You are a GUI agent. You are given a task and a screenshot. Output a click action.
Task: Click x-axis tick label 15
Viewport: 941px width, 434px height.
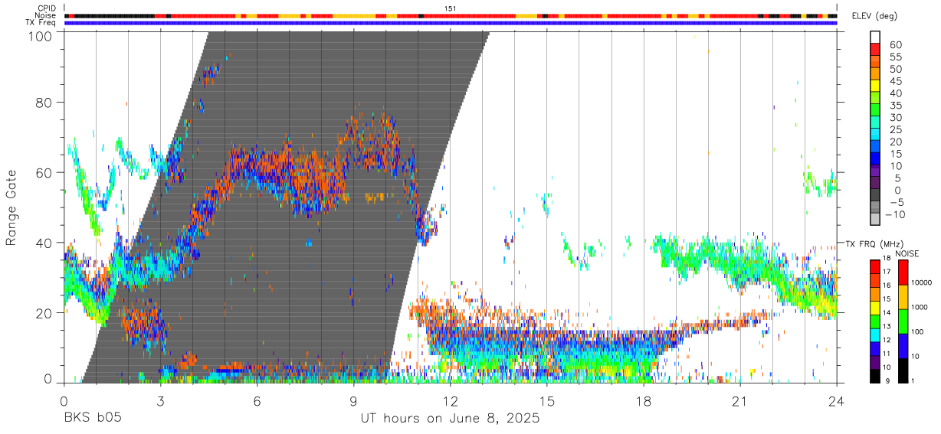547,401
